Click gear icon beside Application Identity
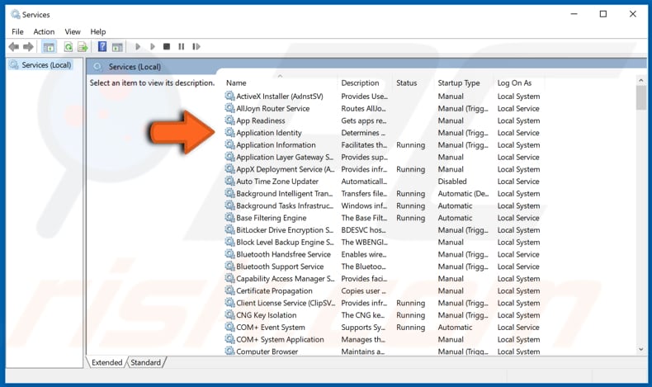The height and width of the screenshot is (387, 652). coord(229,133)
